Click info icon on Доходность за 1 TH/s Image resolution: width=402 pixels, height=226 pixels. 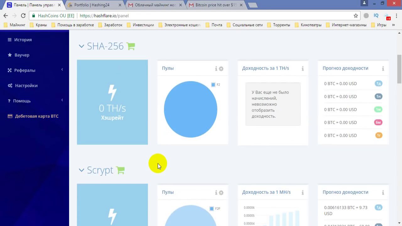pyautogui.click(x=303, y=68)
